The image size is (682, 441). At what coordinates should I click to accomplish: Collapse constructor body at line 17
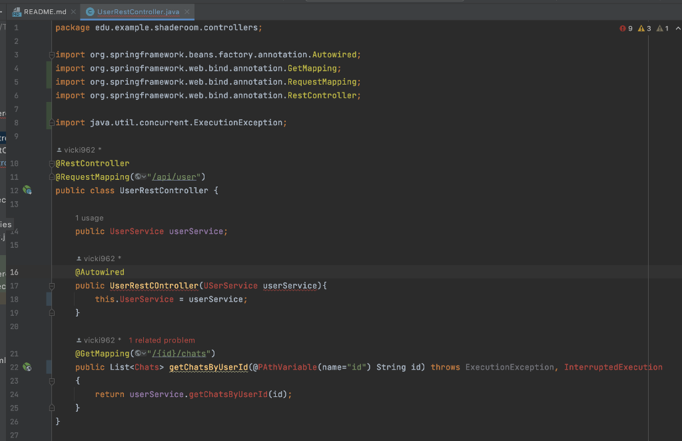[x=52, y=286]
